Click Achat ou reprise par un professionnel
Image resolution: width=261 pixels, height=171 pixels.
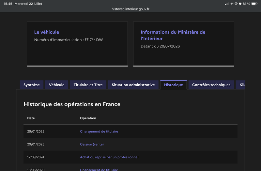[109, 157]
